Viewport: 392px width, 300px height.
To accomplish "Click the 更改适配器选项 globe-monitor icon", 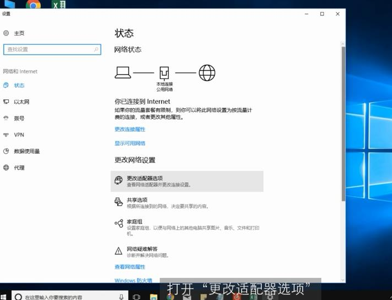I will 119,180.
